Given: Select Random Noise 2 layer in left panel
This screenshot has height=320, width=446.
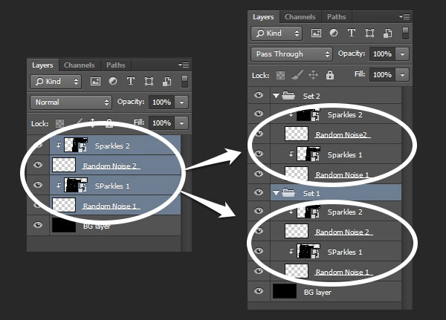Looking at the screenshot, I should pyautogui.click(x=115, y=165).
